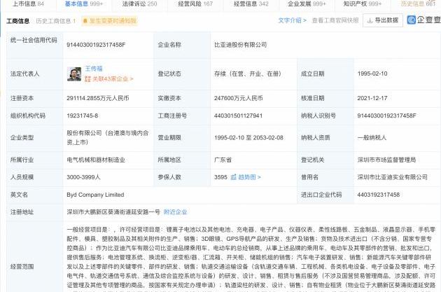Image resolution: width=441 pixels, height=292 pixels.
Task: Click organization code 19231745-8
Action: point(82,116)
